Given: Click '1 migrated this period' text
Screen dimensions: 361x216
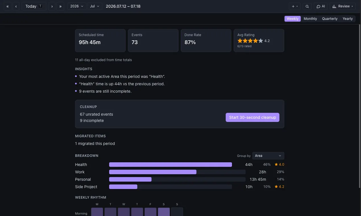Looking at the screenshot, I should click(x=95, y=144).
